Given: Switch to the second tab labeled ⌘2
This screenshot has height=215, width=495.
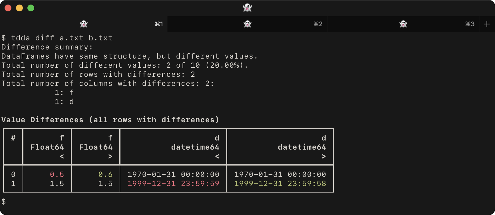Looking at the screenshot, I should click(x=247, y=24).
